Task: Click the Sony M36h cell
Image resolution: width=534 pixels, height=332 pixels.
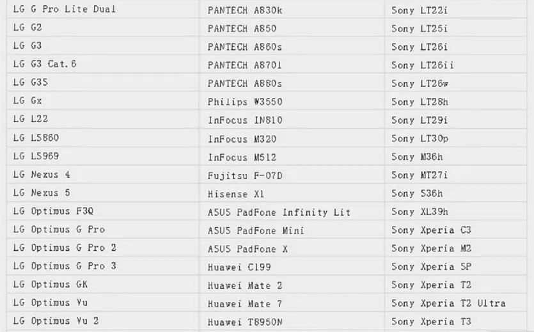Action: pyautogui.click(x=456, y=156)
